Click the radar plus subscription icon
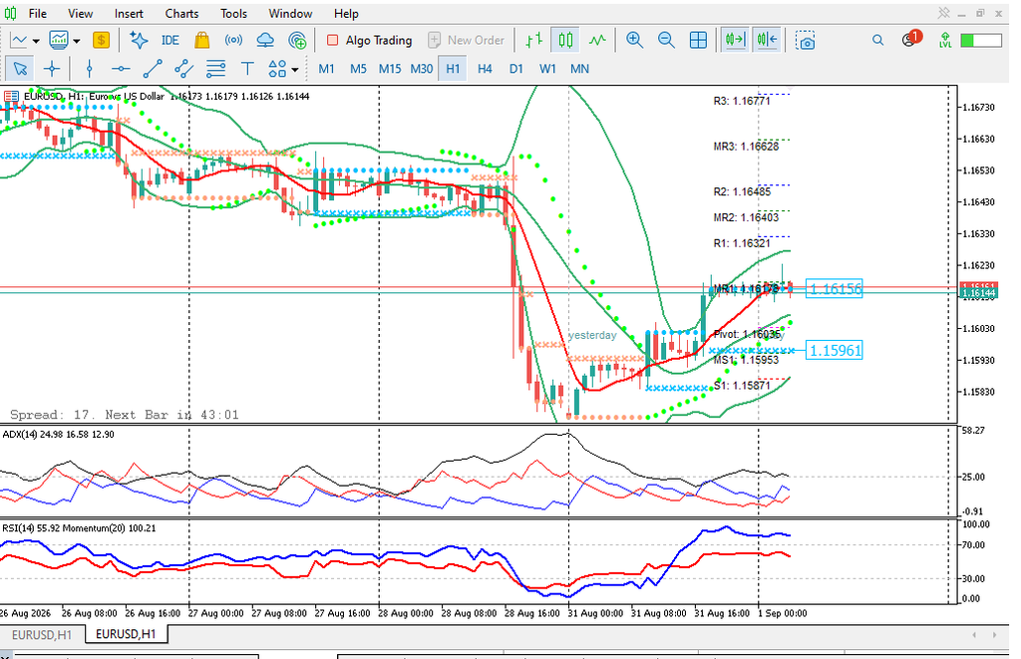 [x=297, y=40]
